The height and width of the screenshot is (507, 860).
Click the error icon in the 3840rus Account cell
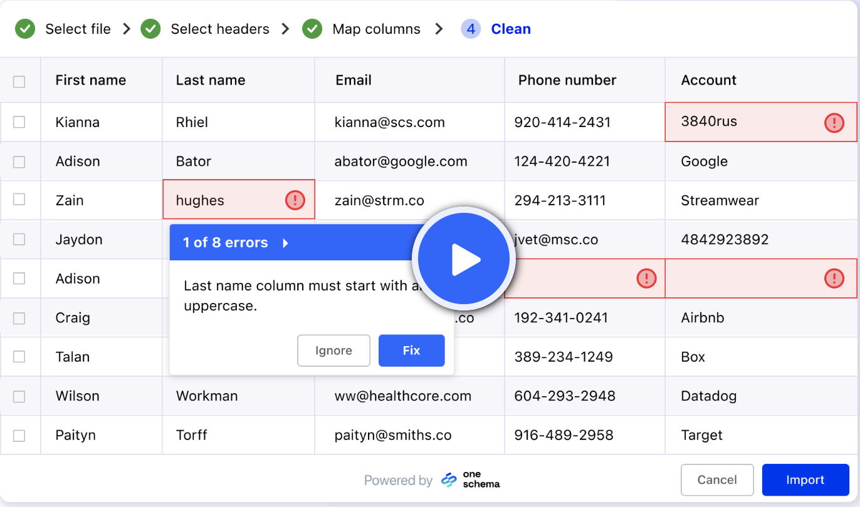point(834,123)
